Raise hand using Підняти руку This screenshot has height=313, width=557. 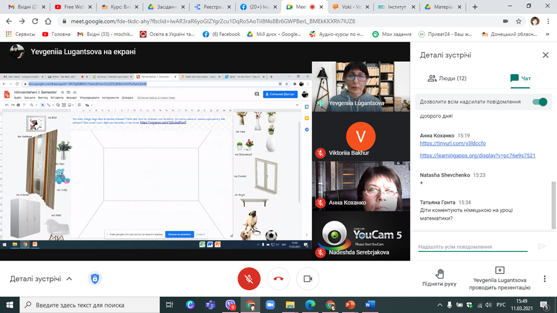(x=439, y=278)
